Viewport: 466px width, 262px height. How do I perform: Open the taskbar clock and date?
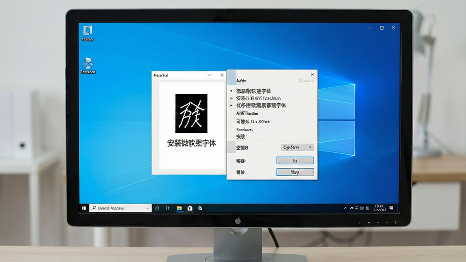tap(379, 208)
